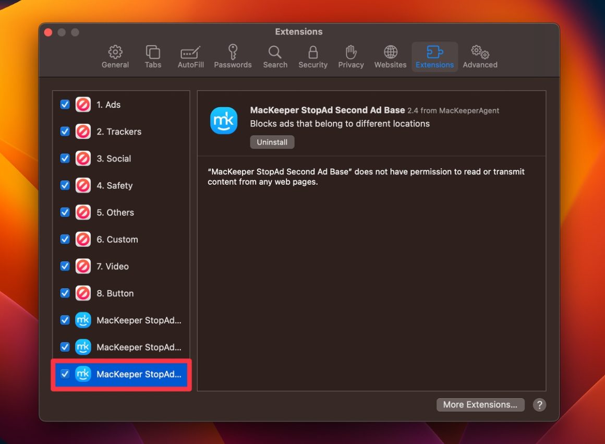This screenshot has width=605, height=444.
Task: Toggle the Video blocker checkbox
Action: (65, 266)
